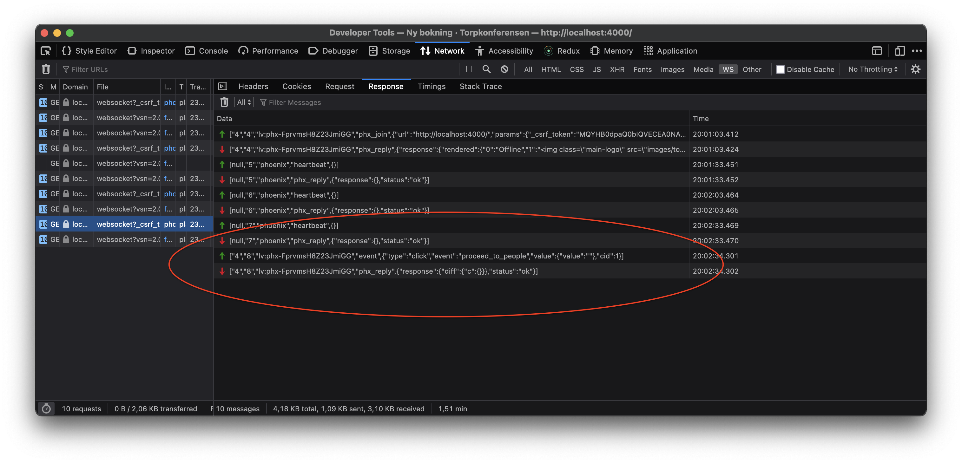Toggle the WS filter button
This screenshot has height=463, width=962.
point(728,69)
